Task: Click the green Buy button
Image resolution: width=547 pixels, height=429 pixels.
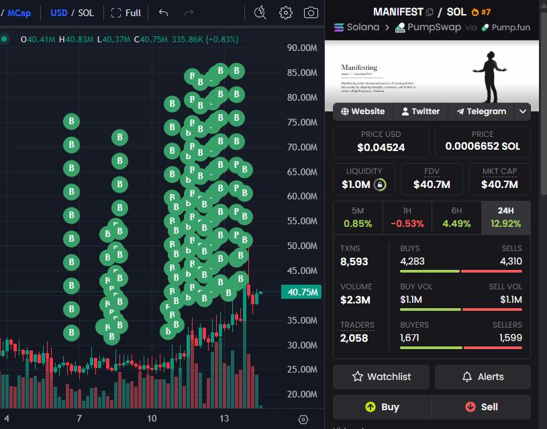Action: click(x=383, y=407)
